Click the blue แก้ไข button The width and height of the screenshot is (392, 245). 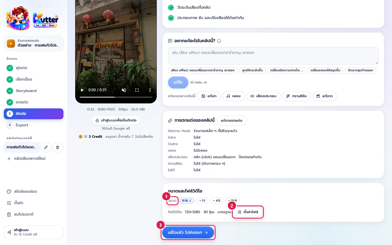(178, 82)
